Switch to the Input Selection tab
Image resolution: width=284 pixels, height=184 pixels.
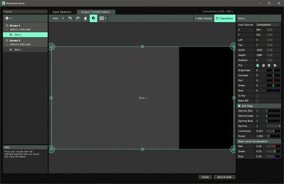62,12
